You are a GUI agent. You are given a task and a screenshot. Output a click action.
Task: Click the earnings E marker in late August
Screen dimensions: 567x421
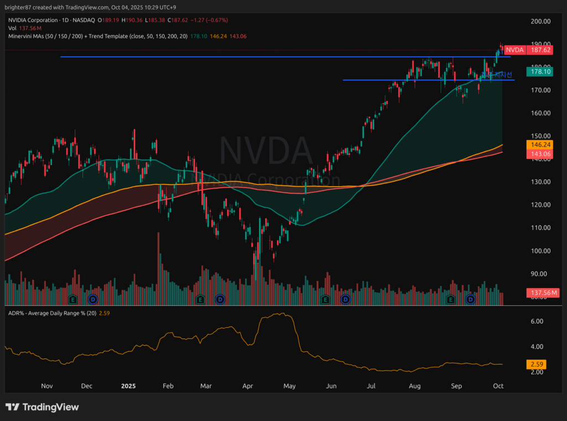click(451, 299)
